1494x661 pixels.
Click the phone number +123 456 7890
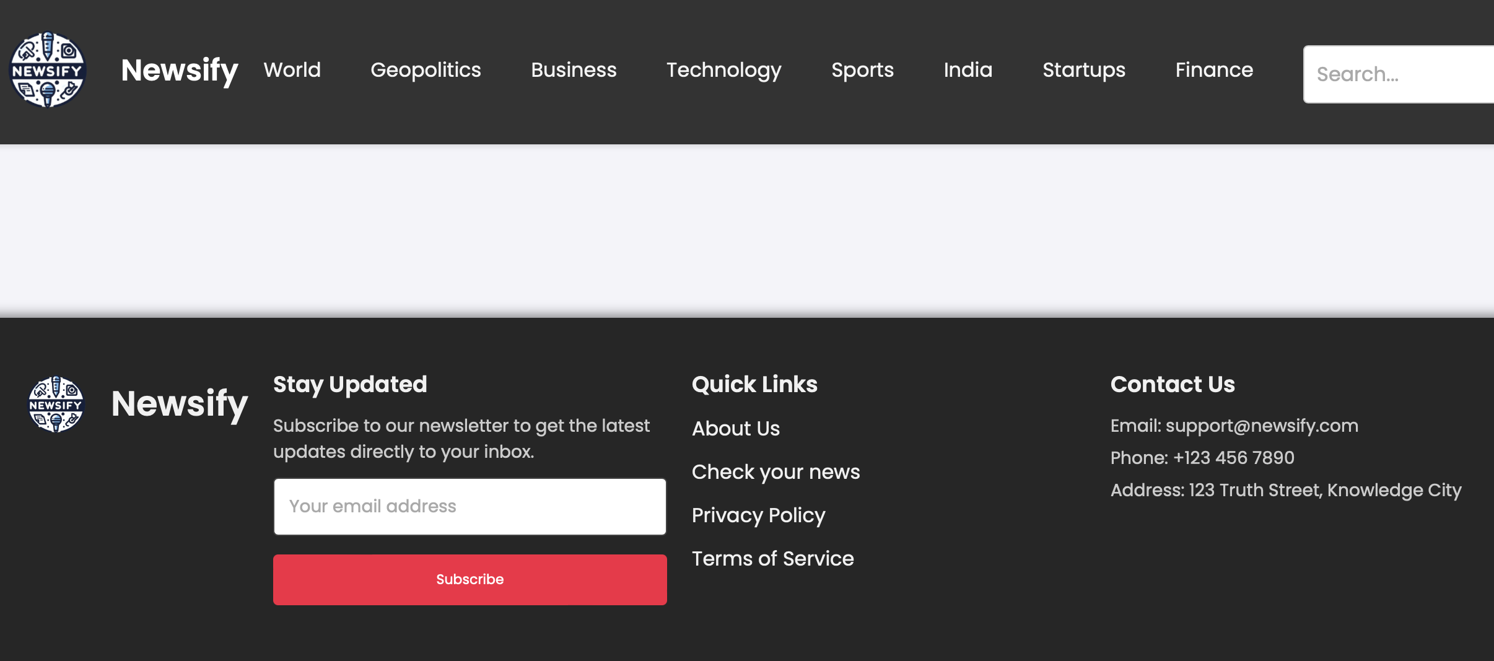pos(1234,458)
